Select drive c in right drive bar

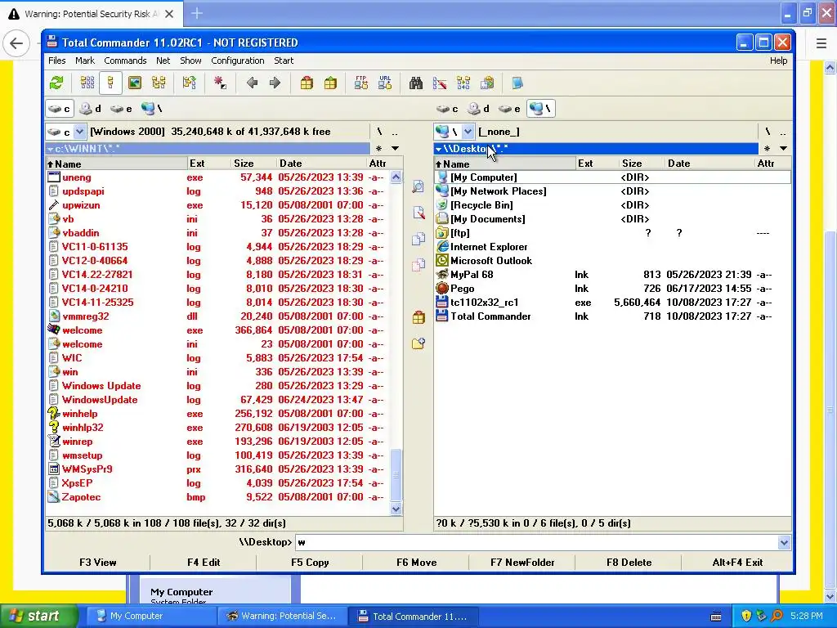click(447, 109)
